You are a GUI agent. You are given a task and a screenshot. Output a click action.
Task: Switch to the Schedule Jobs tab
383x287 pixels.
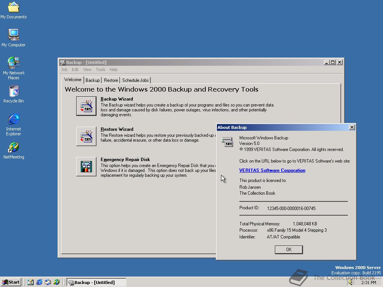[135, 80]
